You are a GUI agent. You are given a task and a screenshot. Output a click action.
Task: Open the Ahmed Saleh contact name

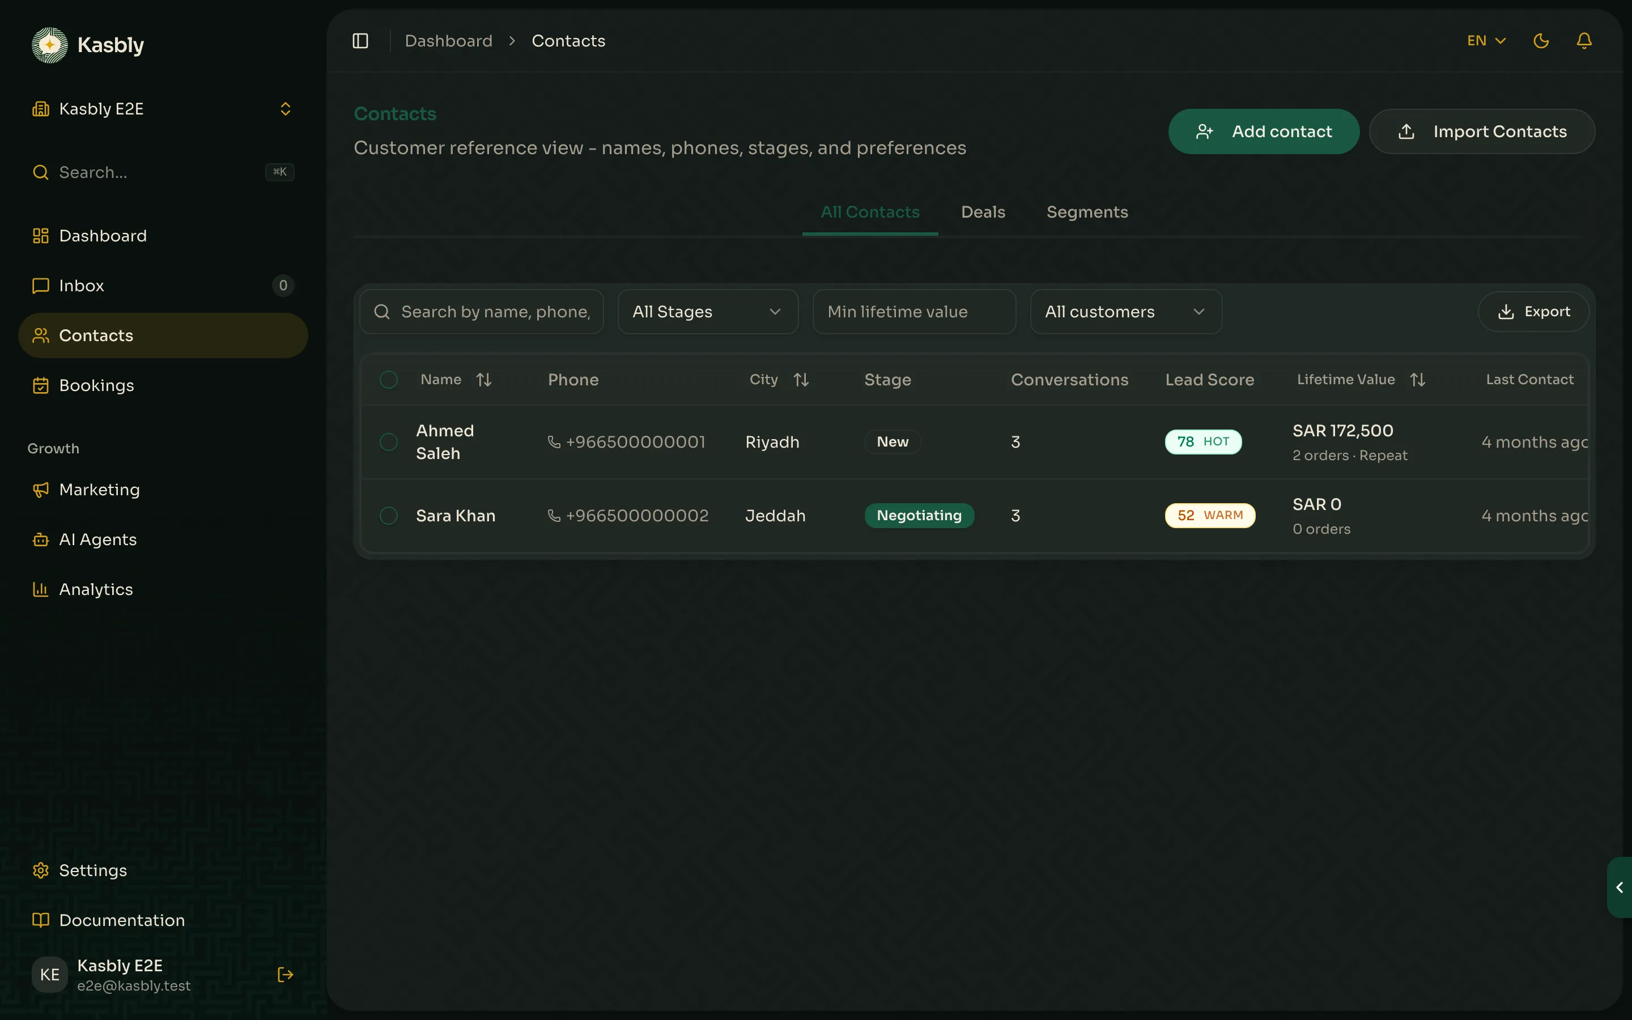(x=444, y=442)
